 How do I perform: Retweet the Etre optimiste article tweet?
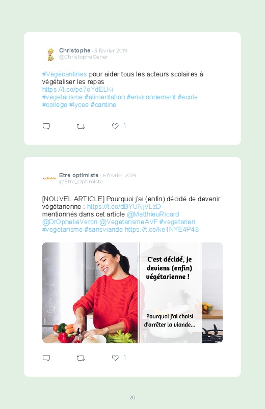(x=81, y=358)
